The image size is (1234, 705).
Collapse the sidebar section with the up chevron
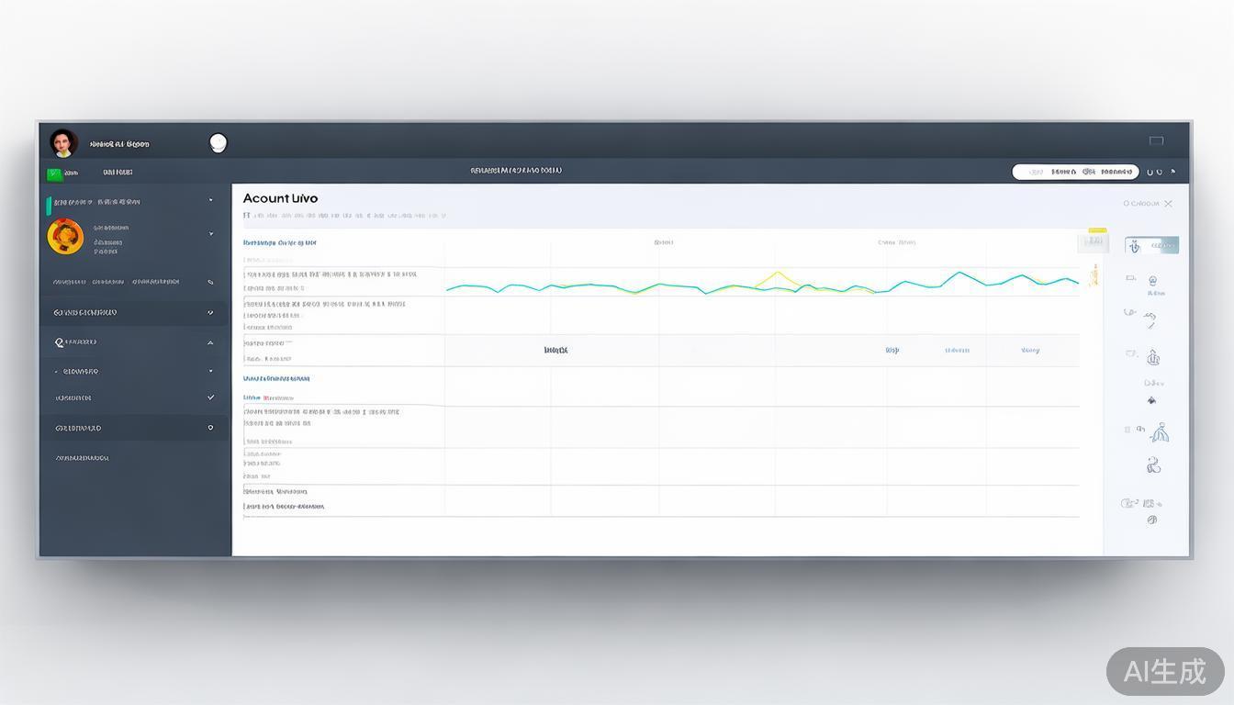210,342
